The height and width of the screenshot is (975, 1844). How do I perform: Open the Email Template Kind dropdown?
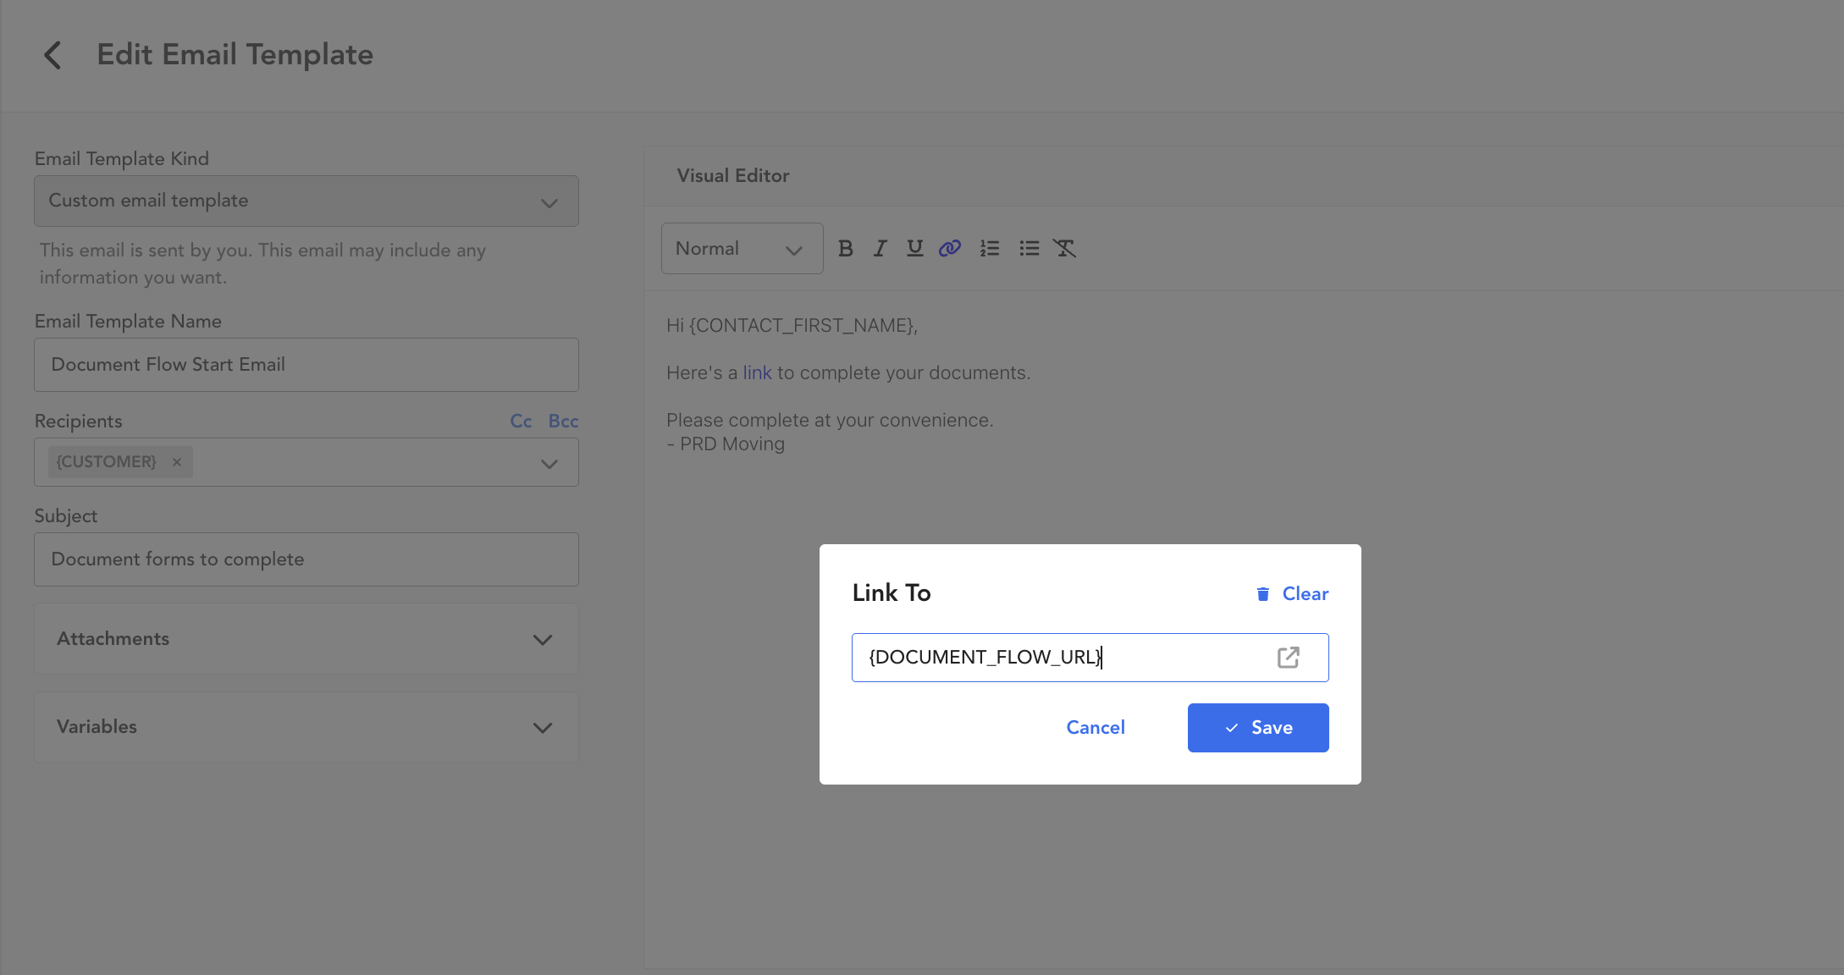point(306,201)
